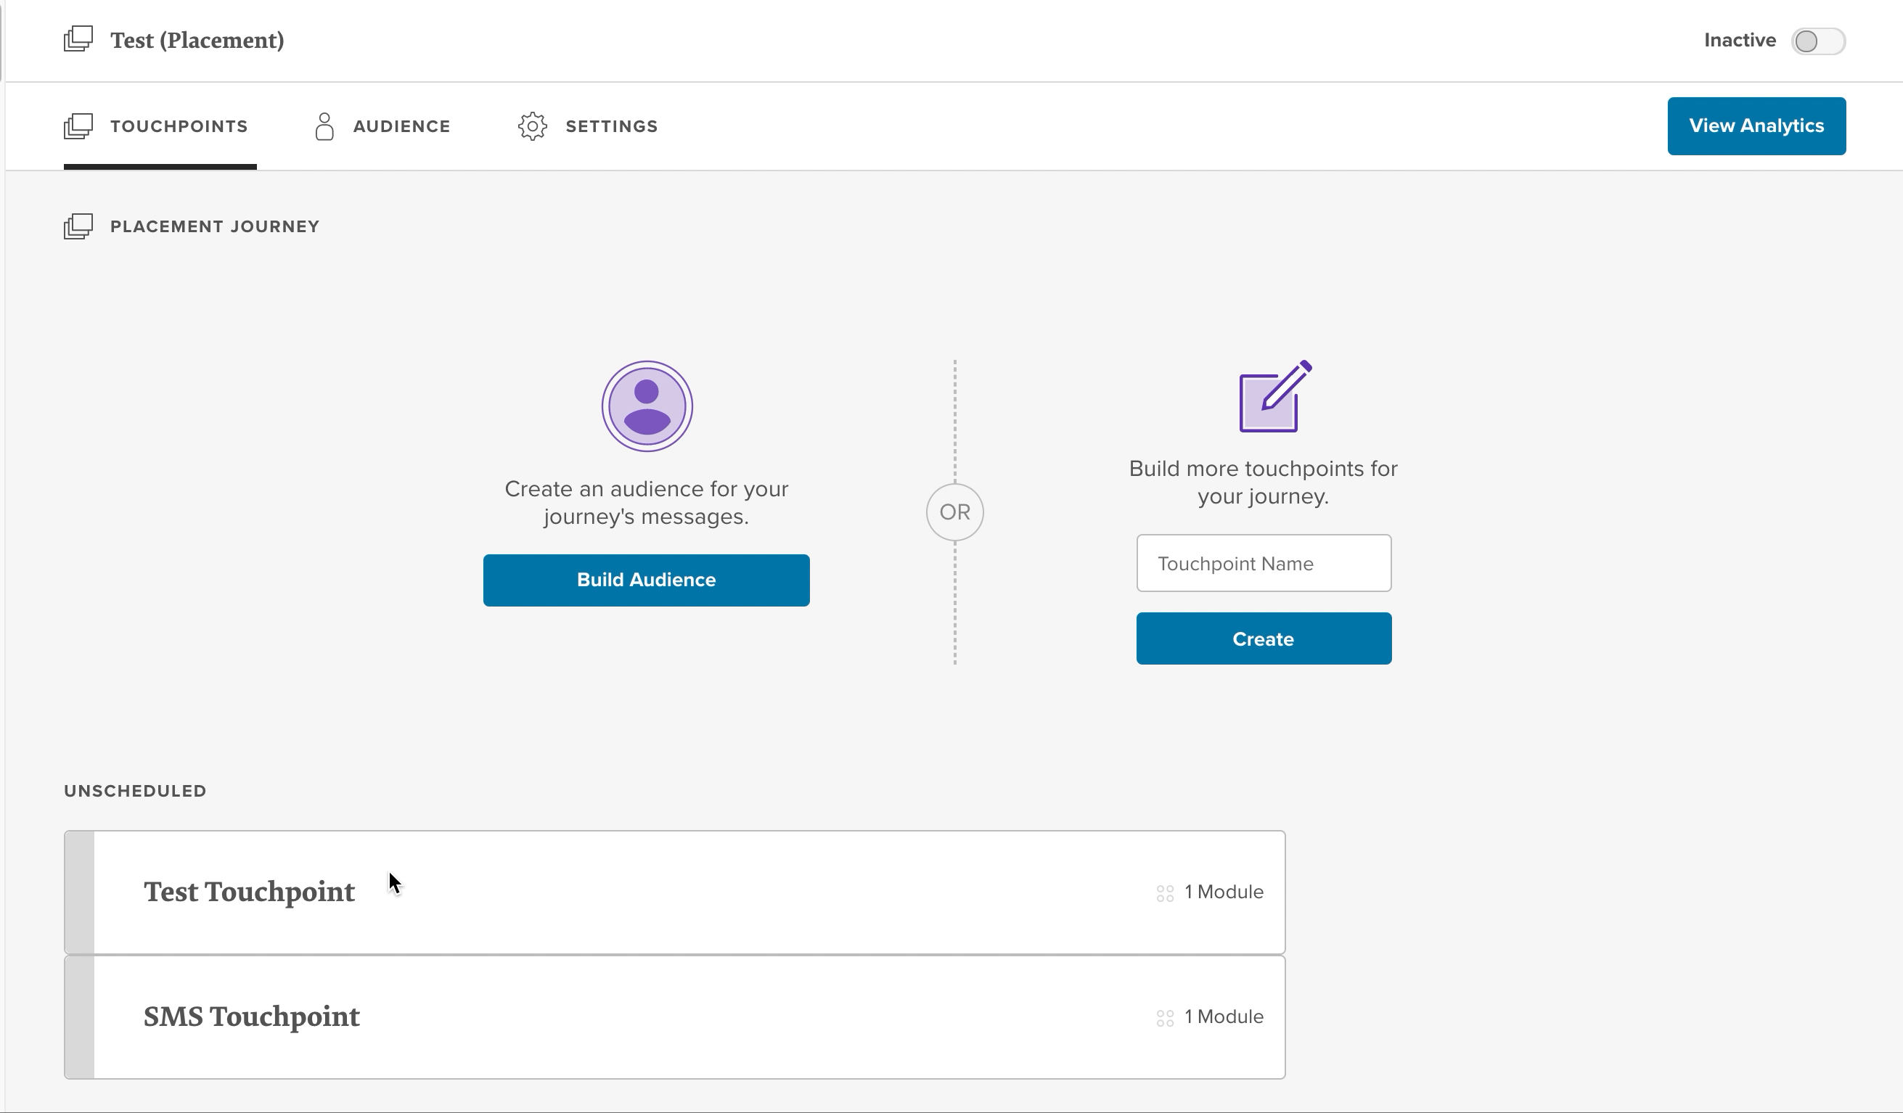Viewport: 1903px width, 1113px height.
Task: Click the Build Audience button
Action: coord(647,580)
